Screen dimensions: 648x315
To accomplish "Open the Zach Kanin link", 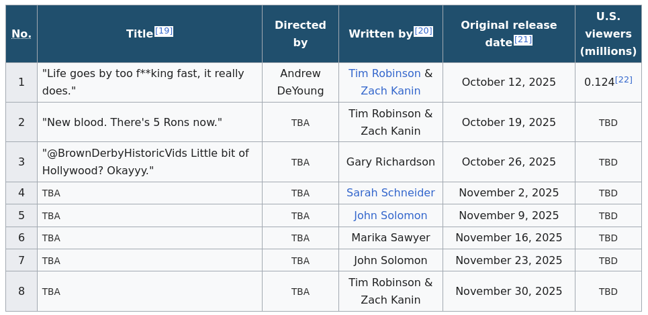I will click(390, 91).
